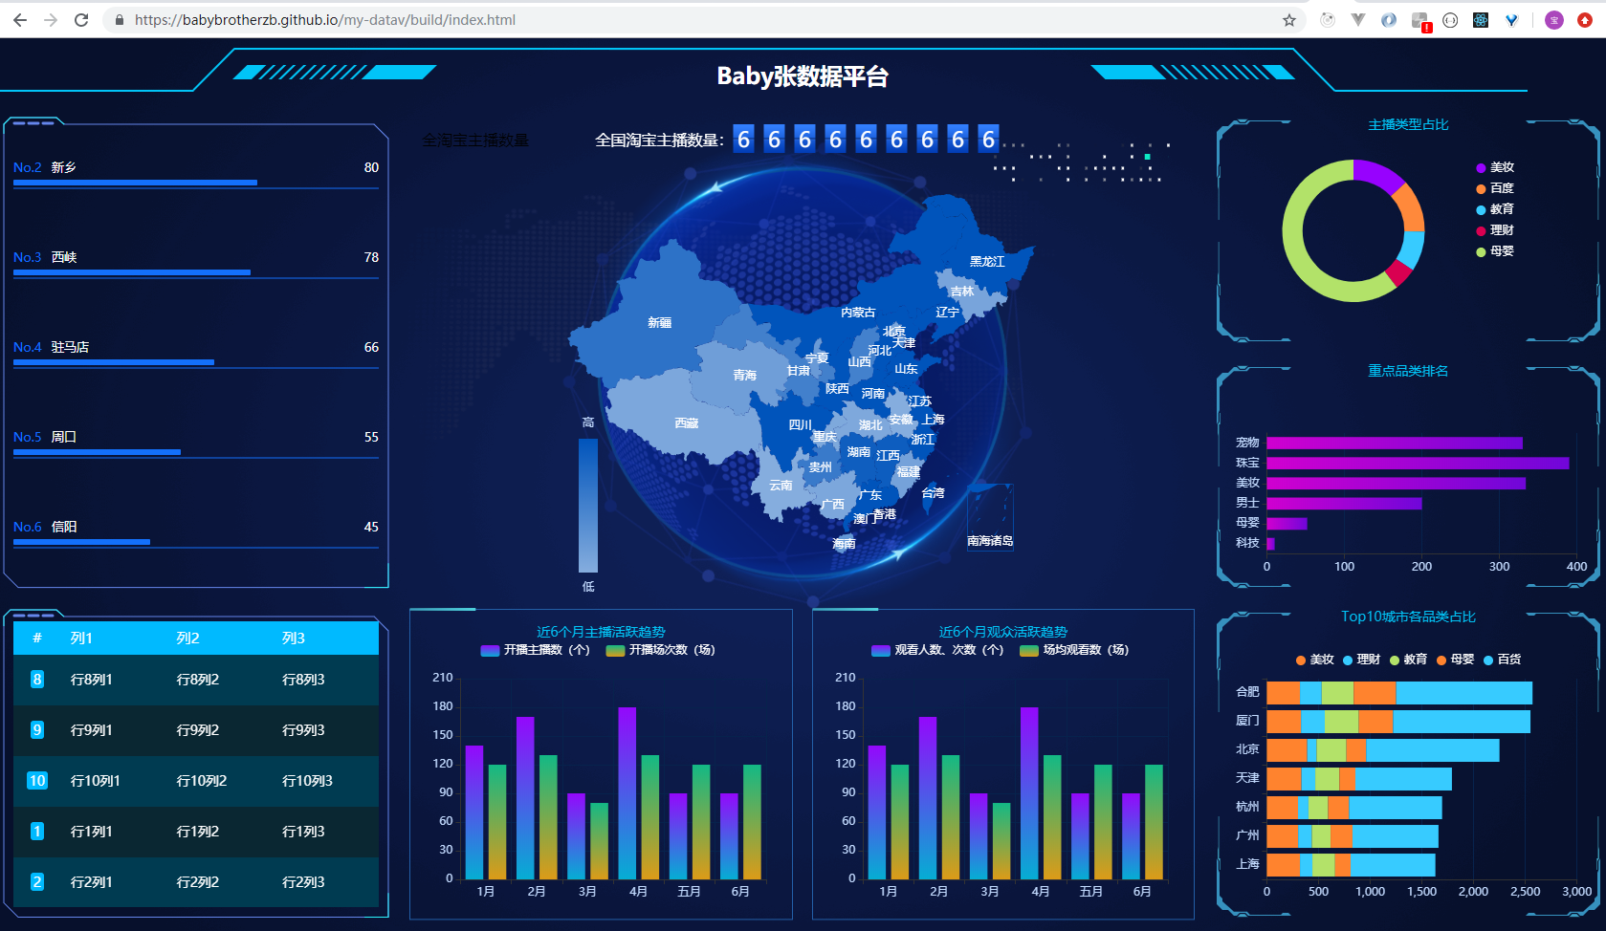The width and height of the screenshot is (1606, 931).
Task: Click the No.2 新乡 ranking entry
Action: [x=196, y=175]
